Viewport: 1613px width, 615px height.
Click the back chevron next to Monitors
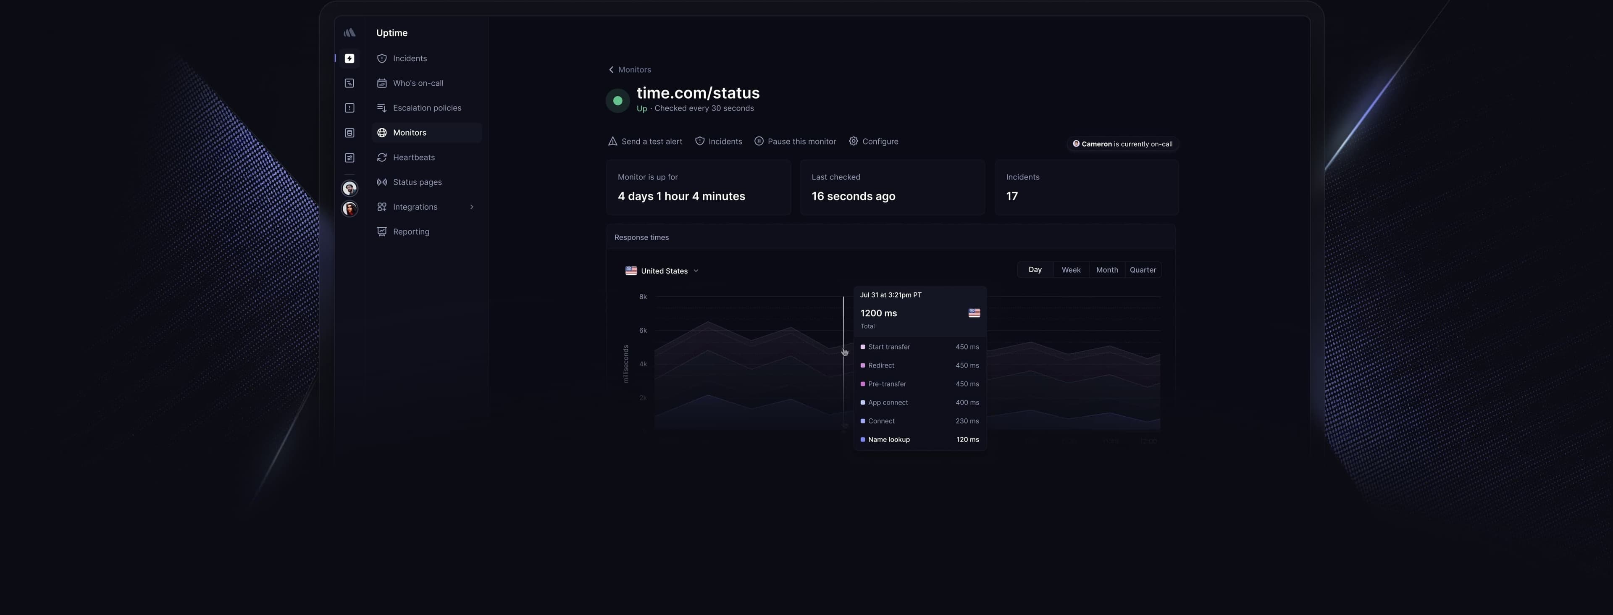point(610,69)
